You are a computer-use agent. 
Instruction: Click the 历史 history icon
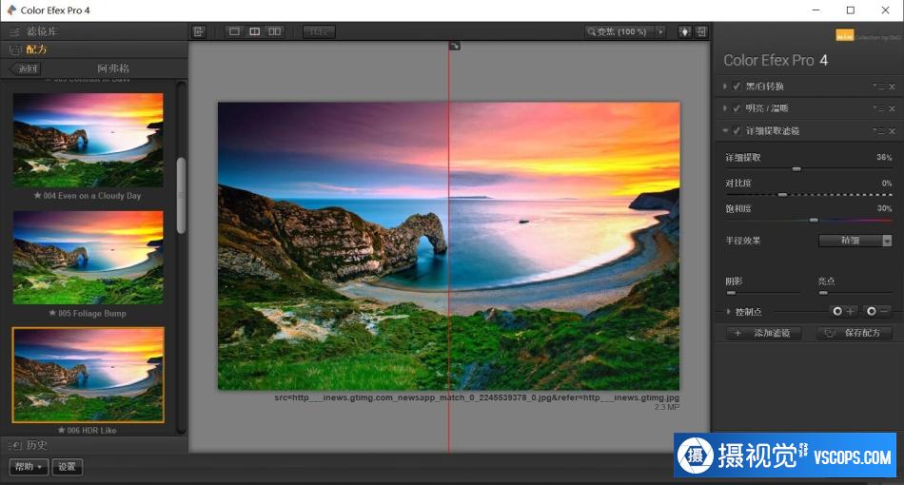[15, 445]
